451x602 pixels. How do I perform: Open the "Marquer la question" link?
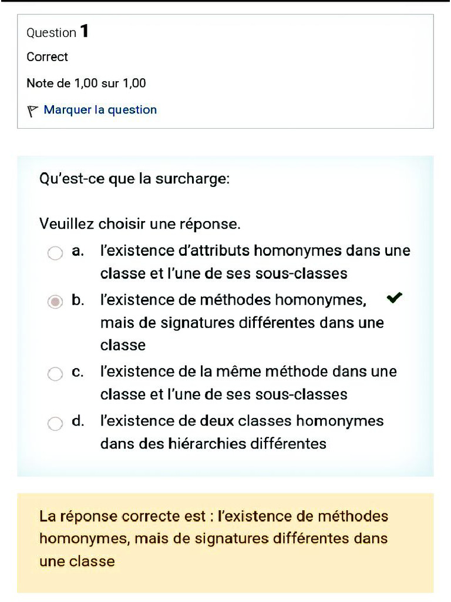pyautogui.click(x=100, y=110)
